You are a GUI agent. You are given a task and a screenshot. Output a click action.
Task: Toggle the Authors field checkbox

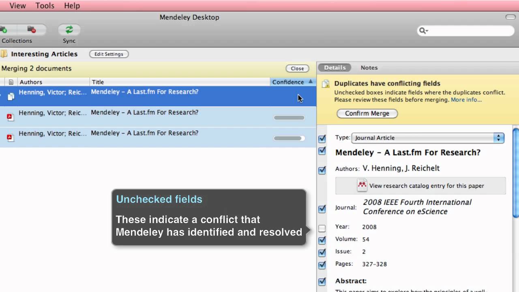322,170
